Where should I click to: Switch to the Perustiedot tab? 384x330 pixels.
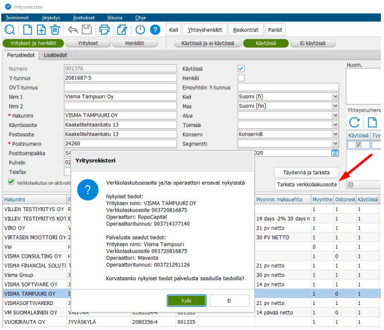[x=21, y=55]
